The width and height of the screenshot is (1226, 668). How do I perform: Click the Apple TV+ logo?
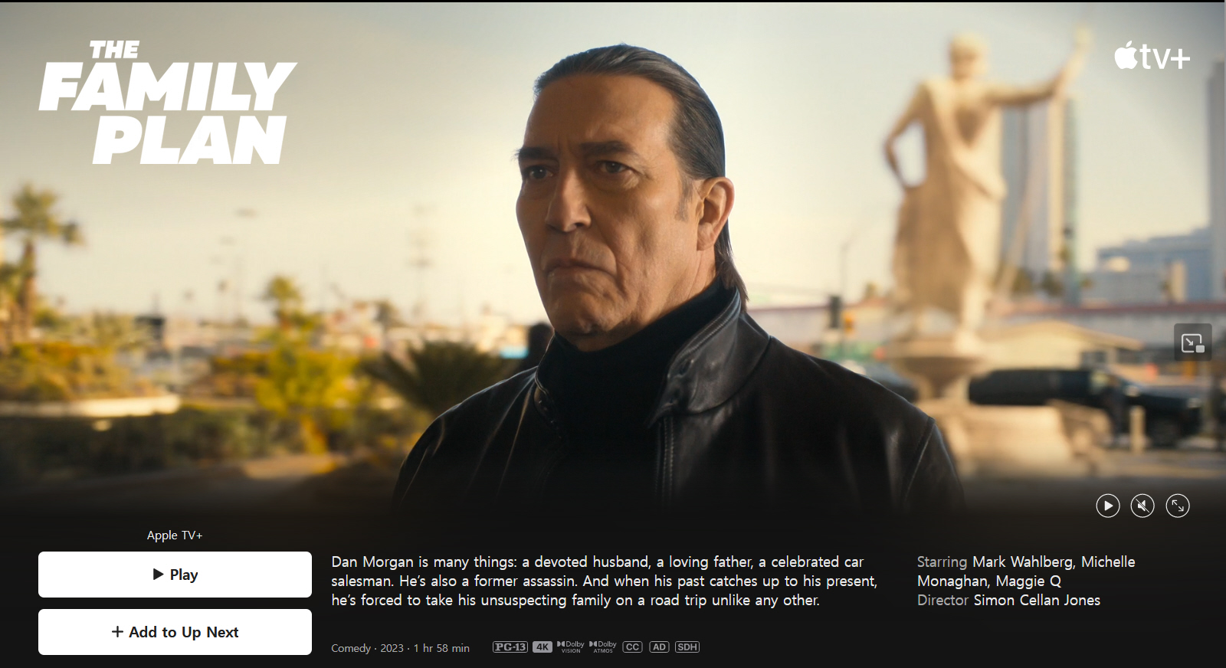coord(1152,57)
